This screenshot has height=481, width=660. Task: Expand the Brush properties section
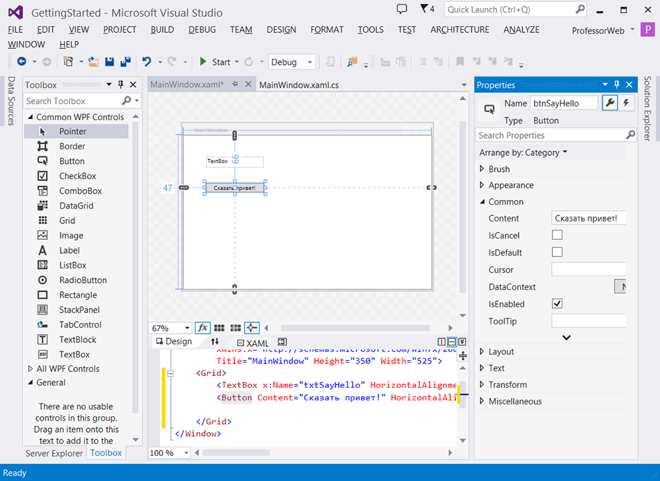(x=482, y=169)
